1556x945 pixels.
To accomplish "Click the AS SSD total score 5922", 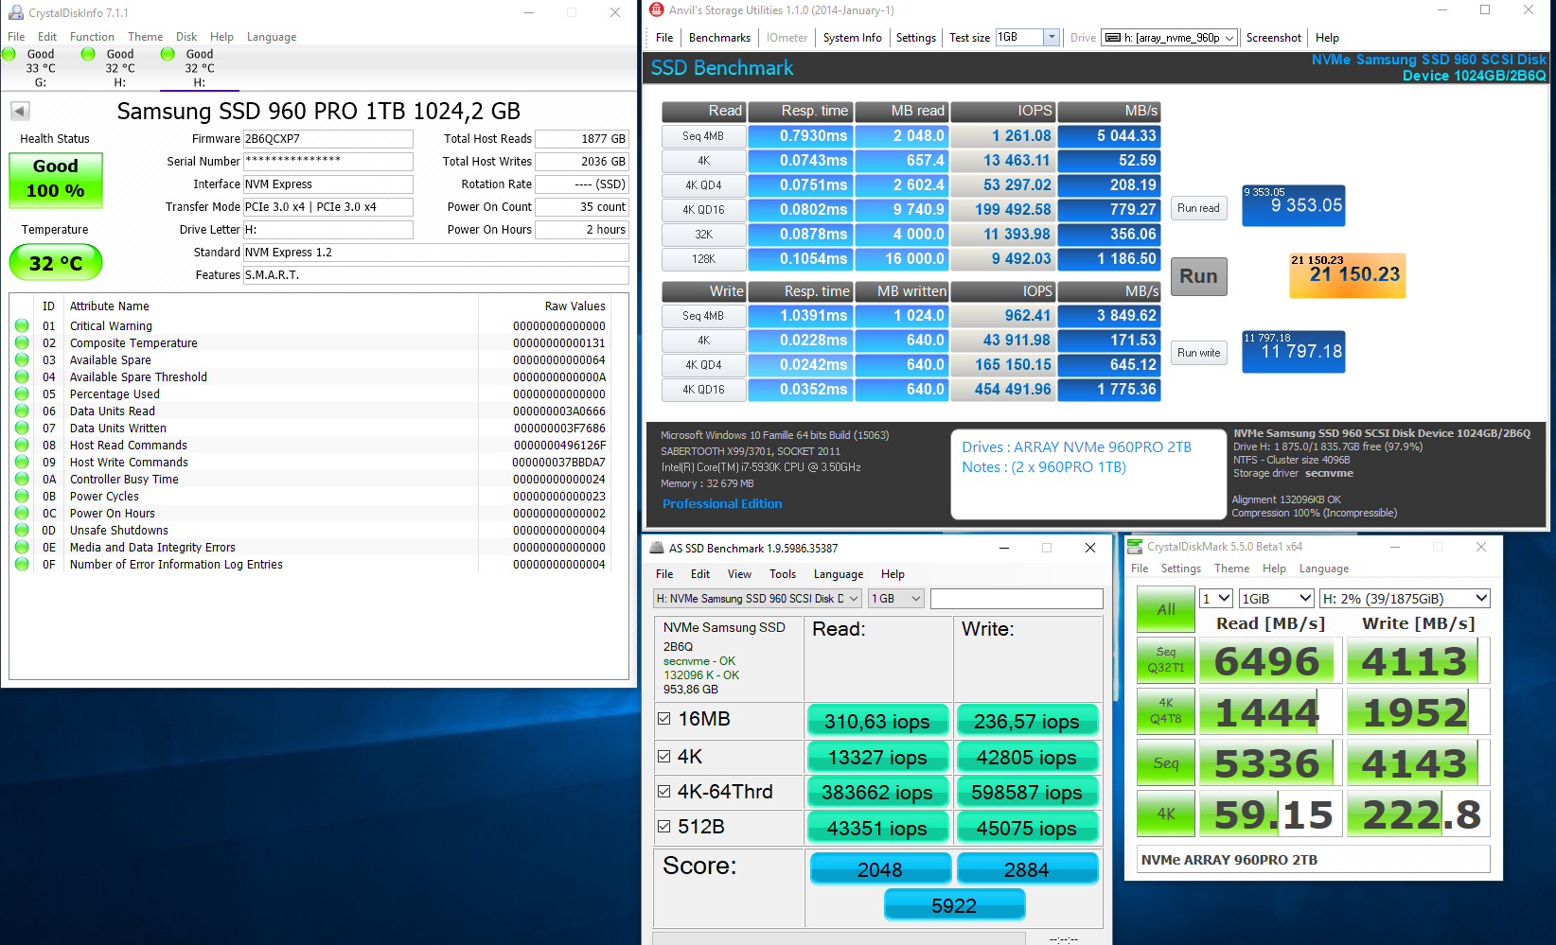I will (954, 905).
